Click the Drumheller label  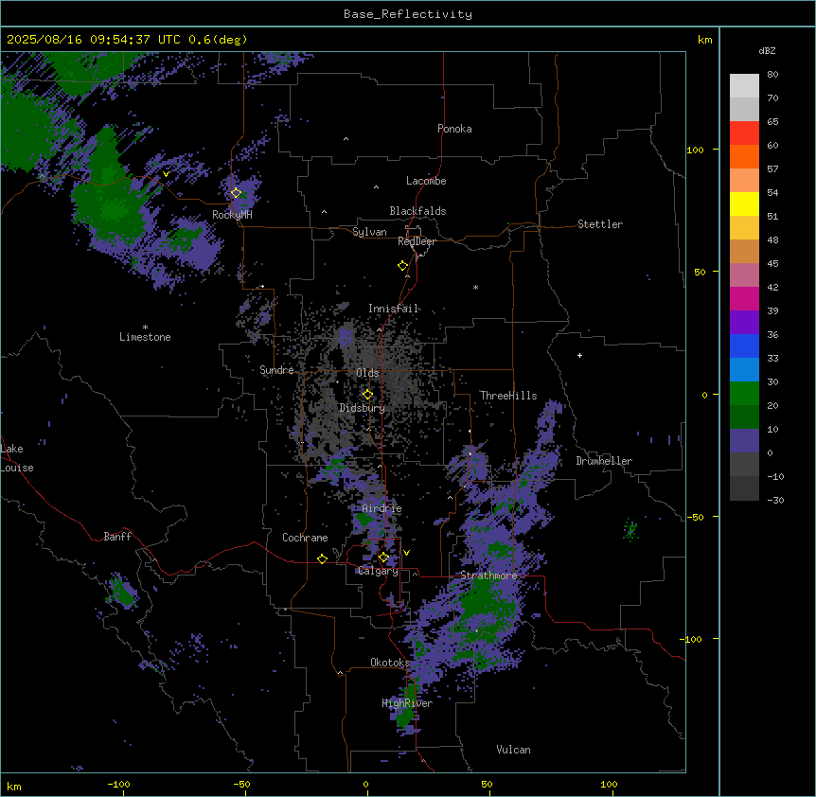[604, 461]
